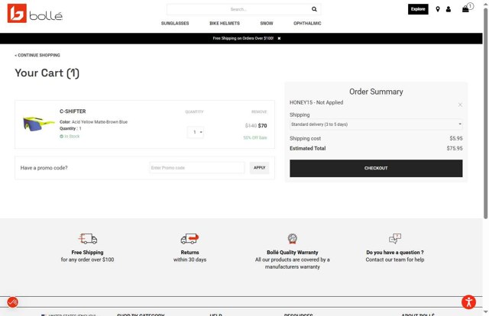Viewport: 489px width, 316px height.
Task: Click the Order Summary heading
Action: click(x=376, y=92)
